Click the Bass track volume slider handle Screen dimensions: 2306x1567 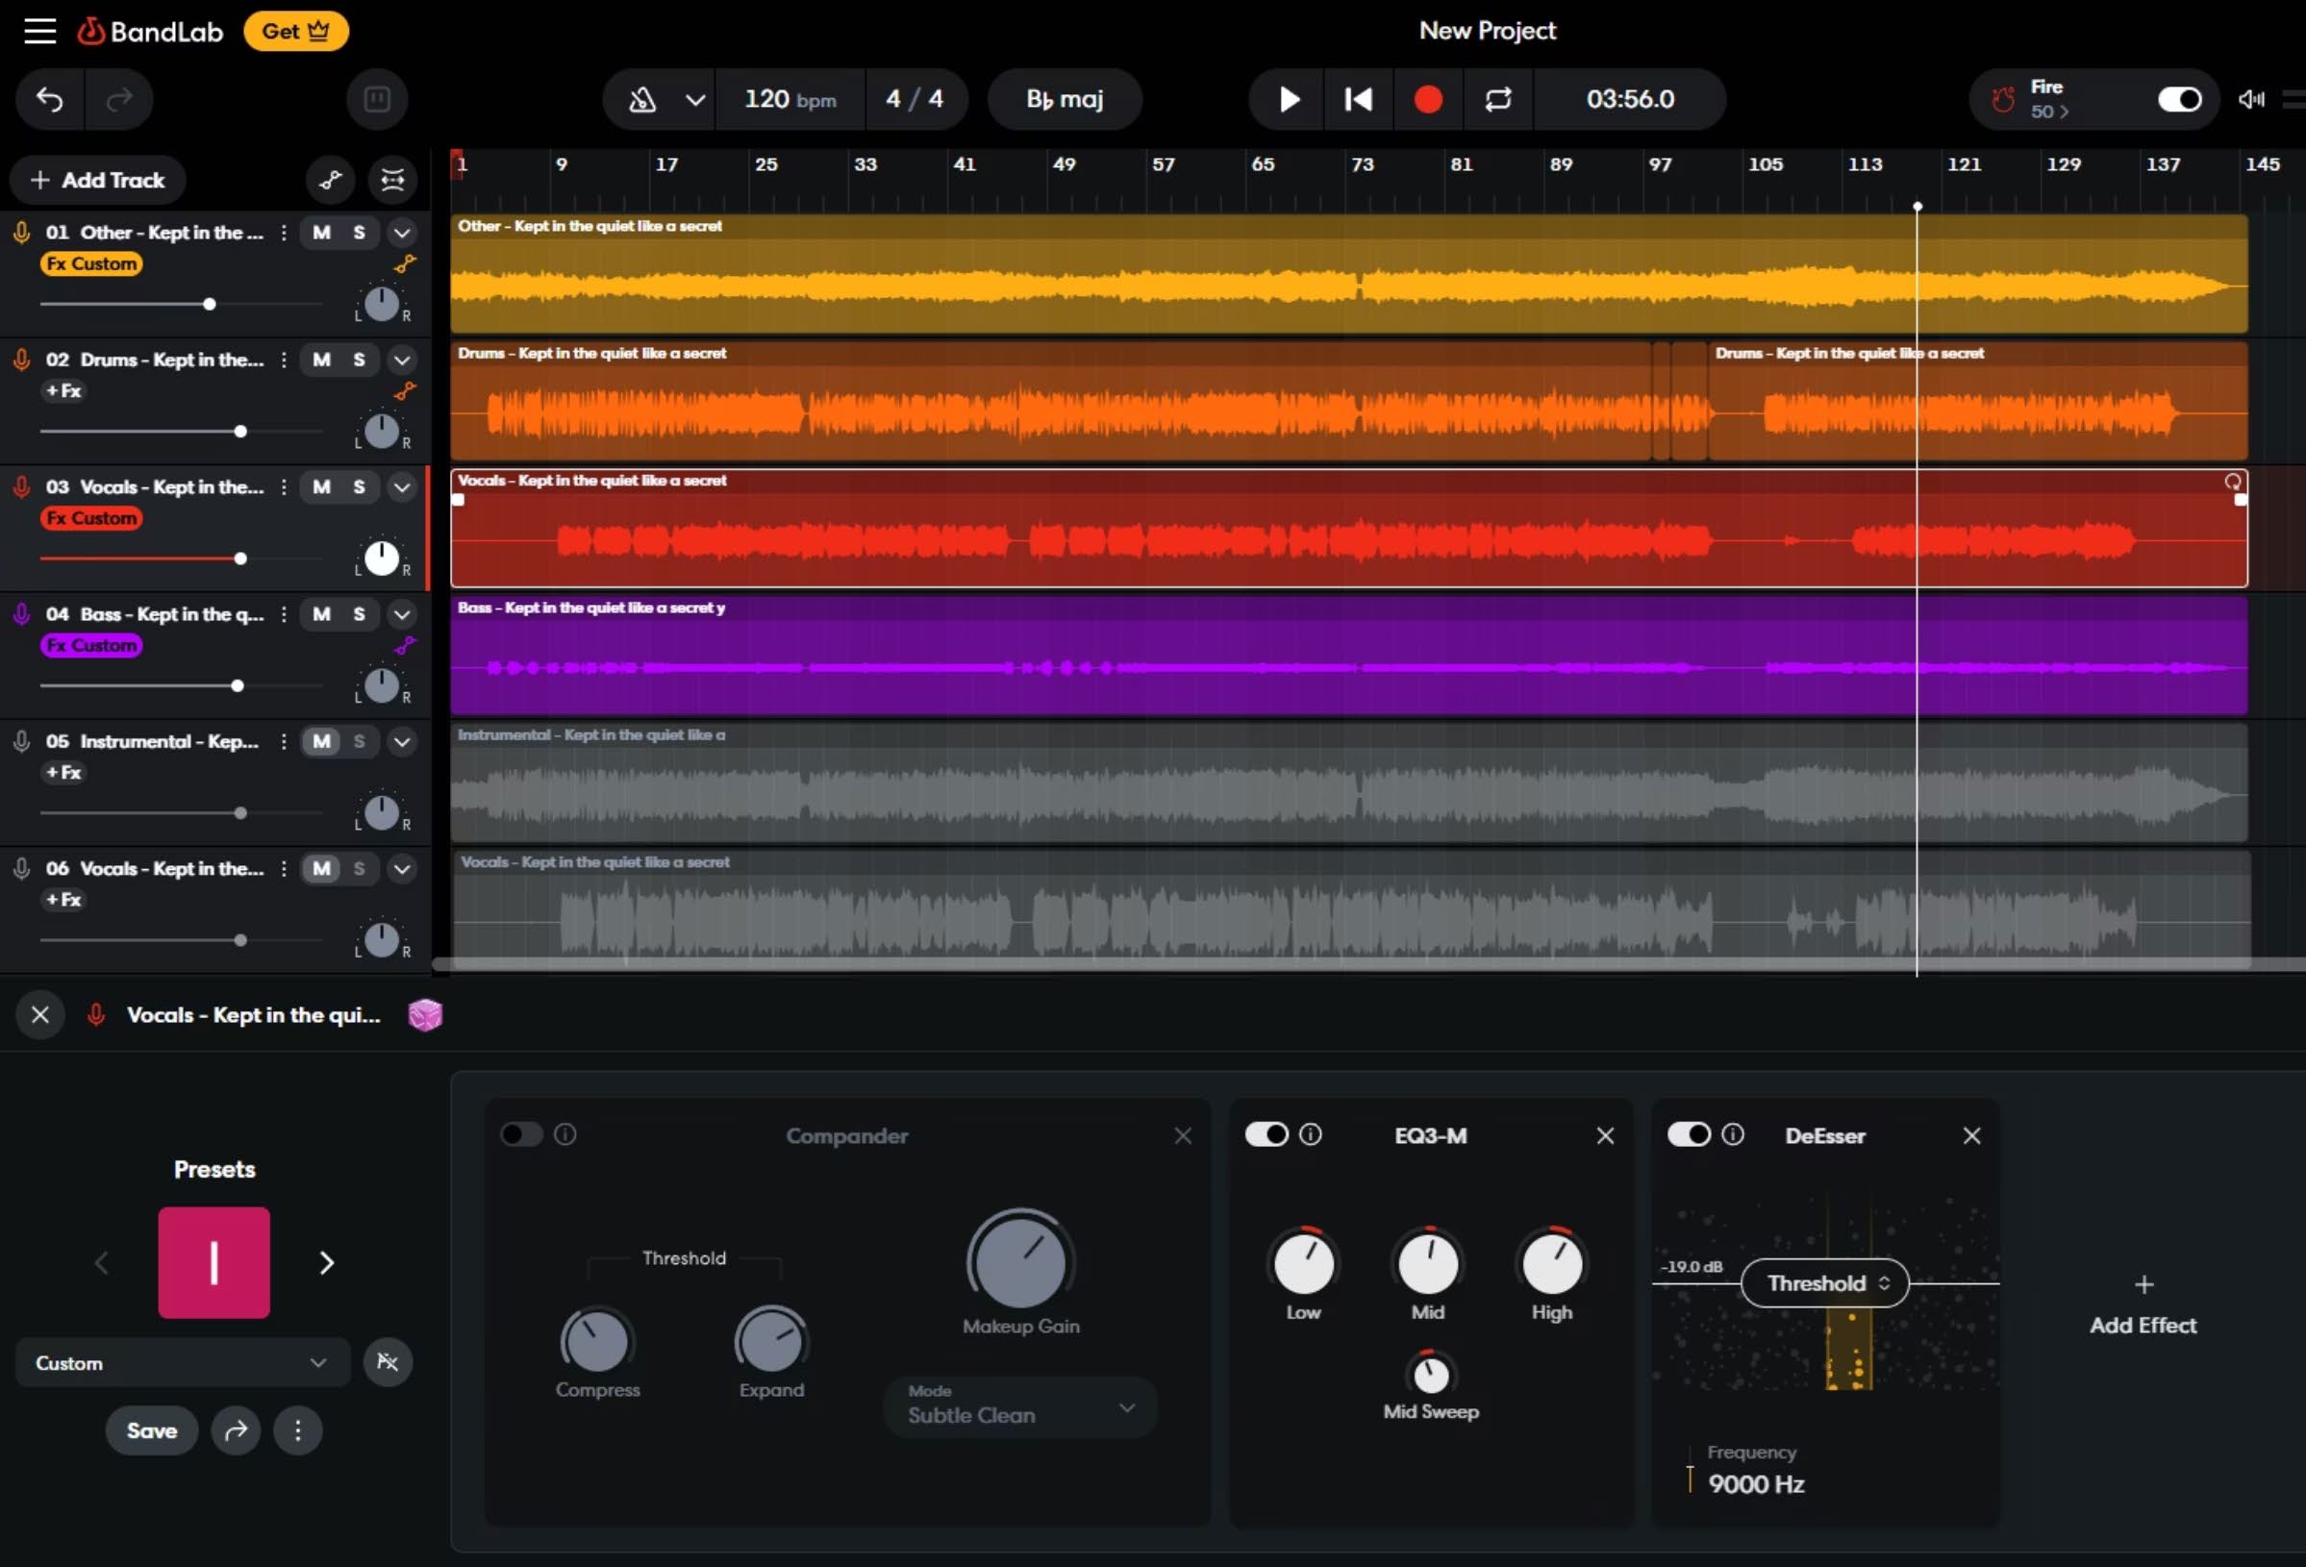[238, 685]
